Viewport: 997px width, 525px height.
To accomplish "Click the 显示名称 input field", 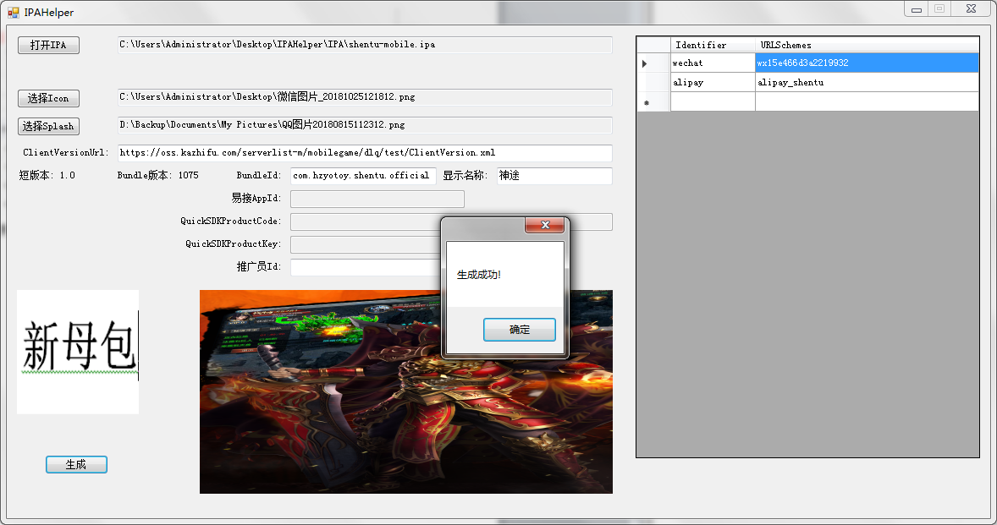I will click(x=554, y=176).
